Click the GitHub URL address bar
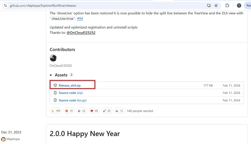This screenshot has height=144, width=251. 94,5
